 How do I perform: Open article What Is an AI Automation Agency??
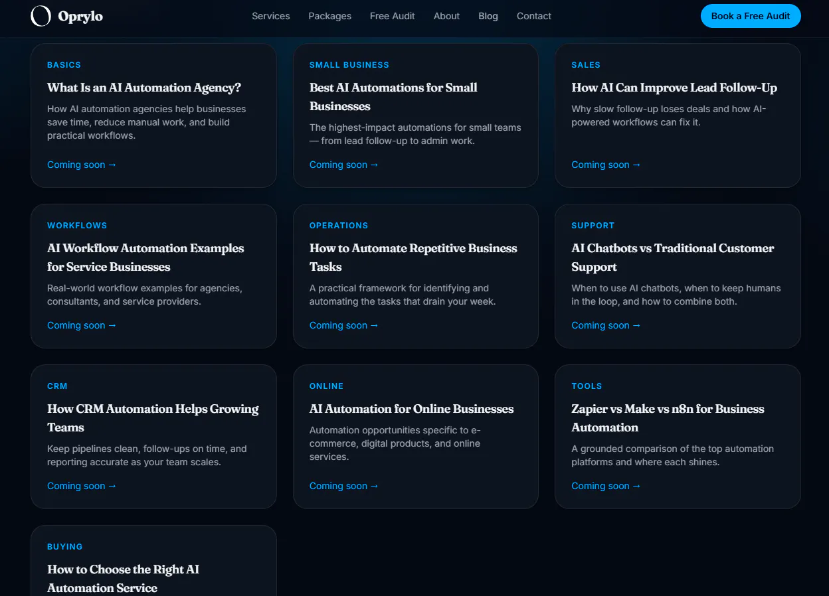[144, 88]
